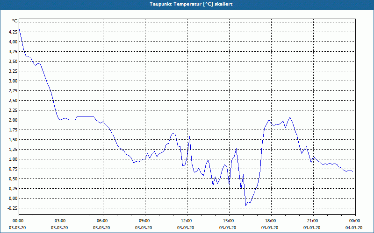Select the 4,00 y-axis label

coord(14,41)
